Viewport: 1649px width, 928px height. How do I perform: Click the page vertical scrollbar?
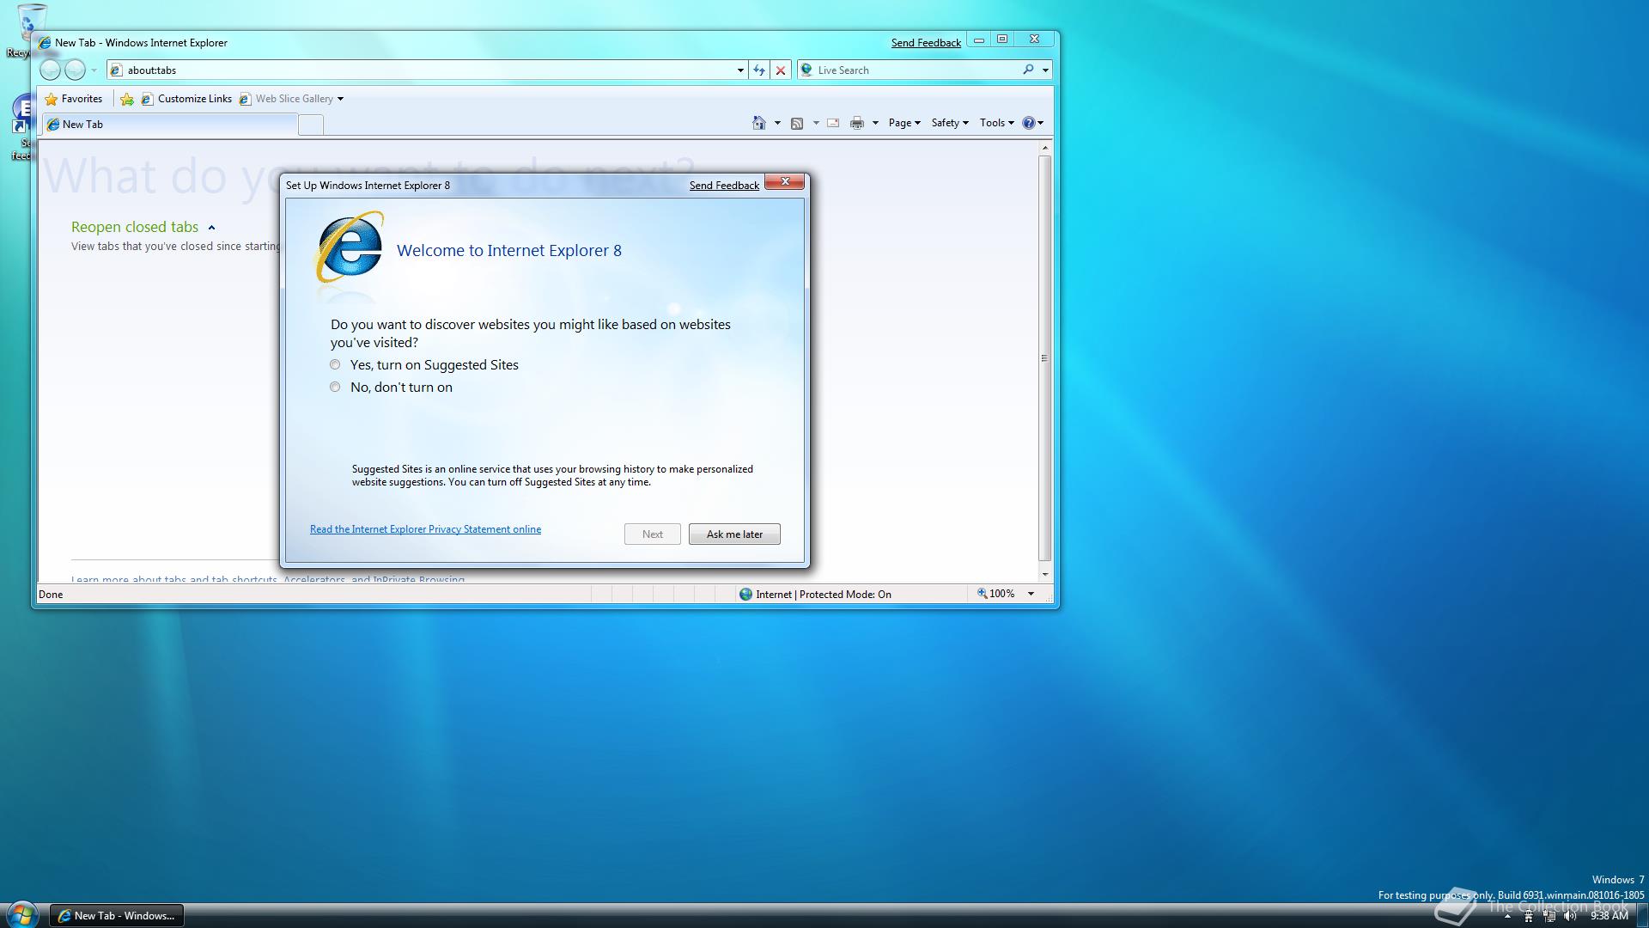point(1044,357)
